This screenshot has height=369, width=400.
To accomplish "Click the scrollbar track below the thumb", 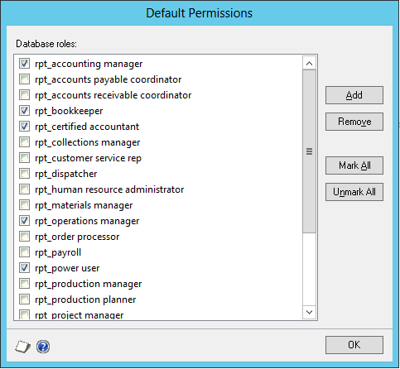I will 309,269.
